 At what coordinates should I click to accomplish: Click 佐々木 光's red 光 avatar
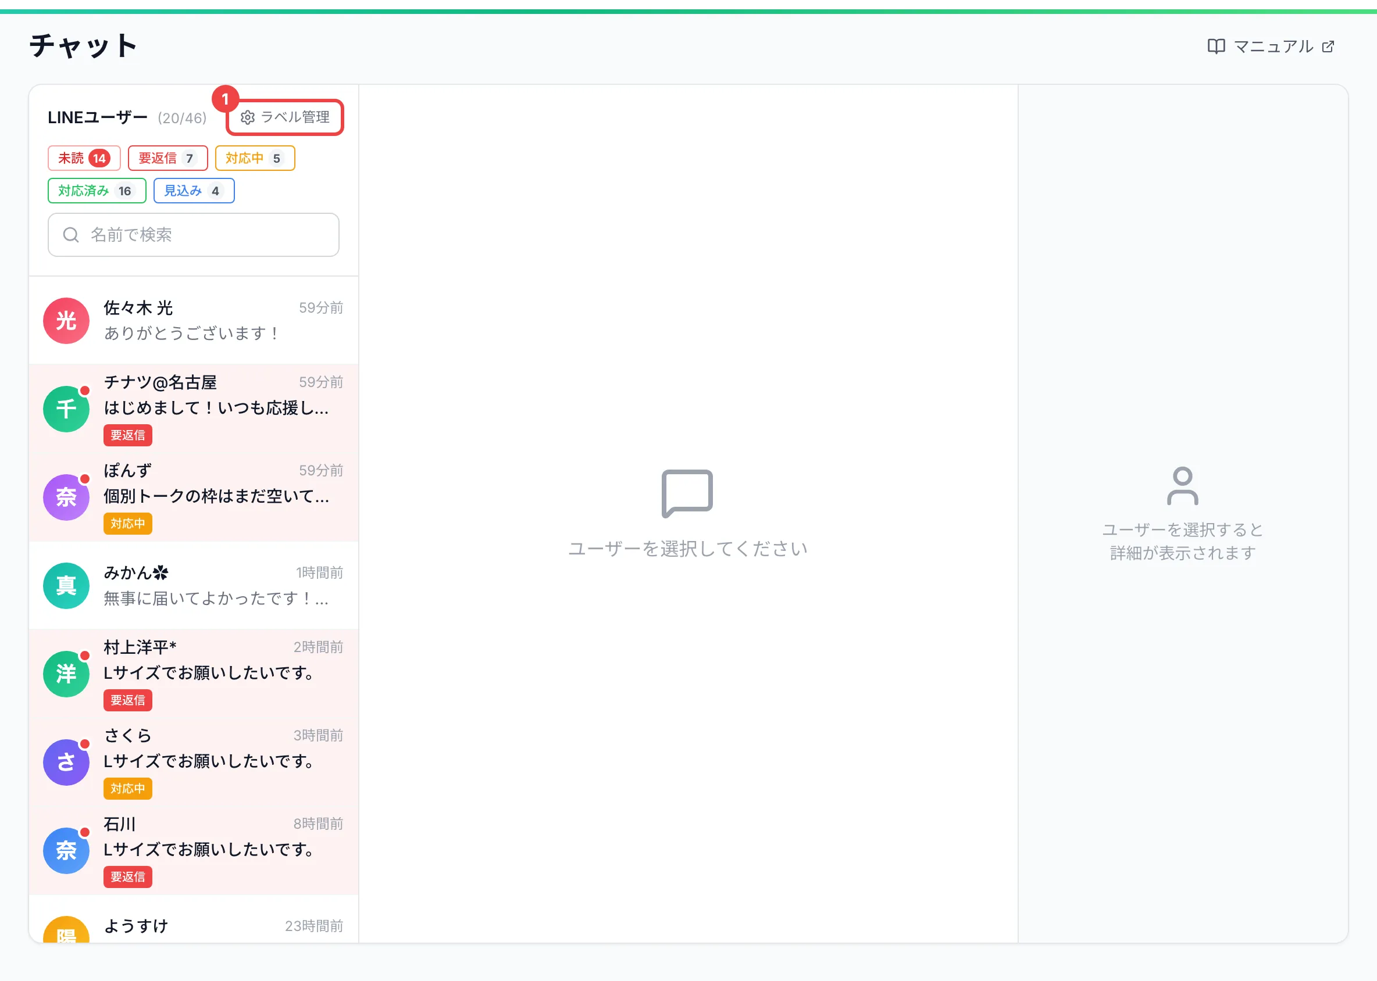point(66,321)
